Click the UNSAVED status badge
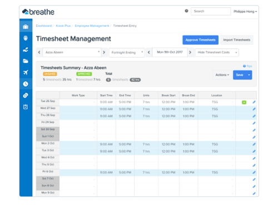 click(x=50, y=74)
